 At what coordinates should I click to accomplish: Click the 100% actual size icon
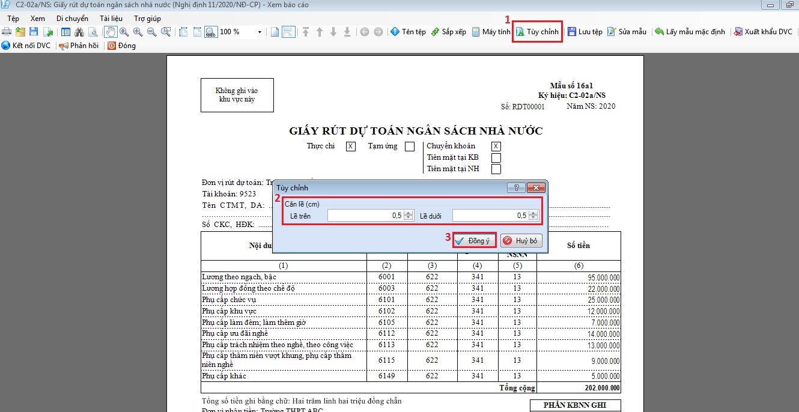click(210, 32)
